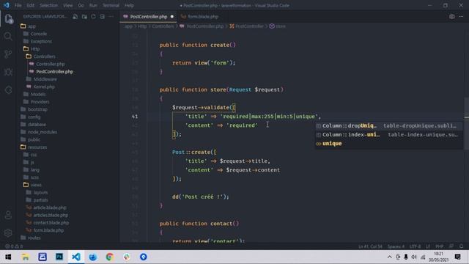The width and height of the screenshot is (469, 264).
Task: Collapse all folders in Explorer
Action: [103, 17]
